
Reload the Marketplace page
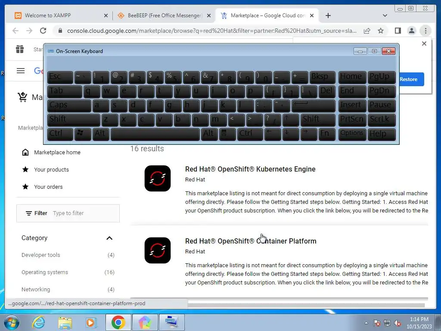point(43,31)
